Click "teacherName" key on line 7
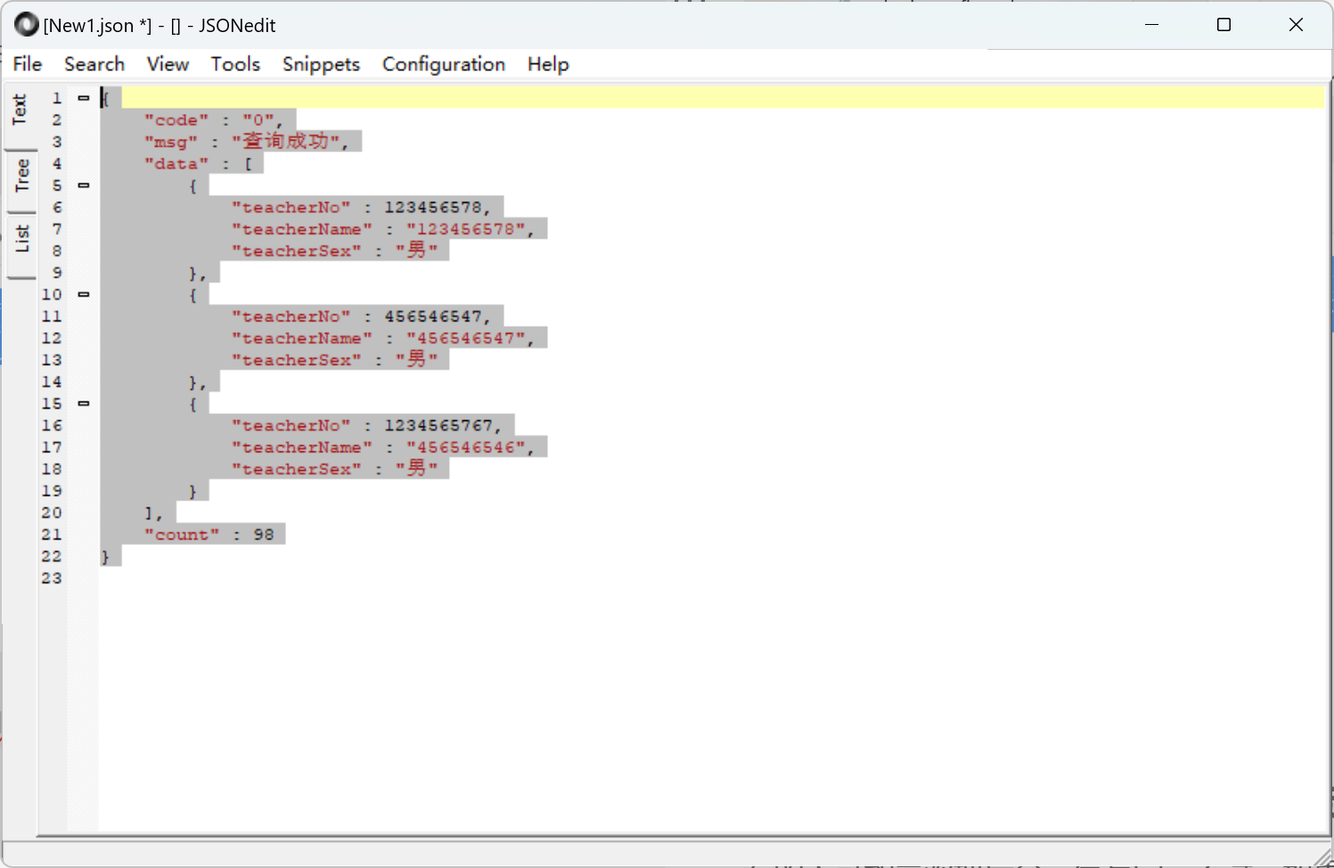 [302, 230]
